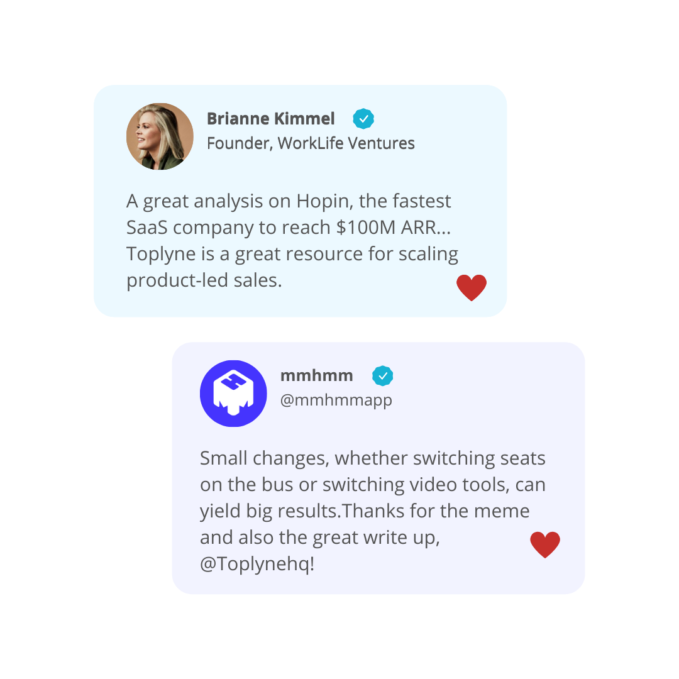Click the "Small changes, whether switching seats" line

(x=372, y=458)
